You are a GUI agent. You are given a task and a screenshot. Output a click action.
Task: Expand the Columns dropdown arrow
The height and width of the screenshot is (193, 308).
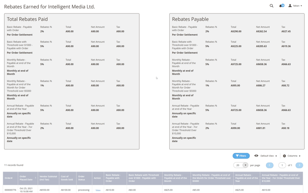300,156
